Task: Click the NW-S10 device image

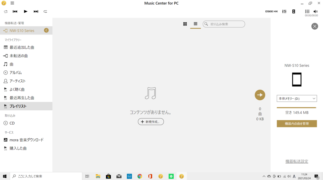Action: [x=296, y=80]
